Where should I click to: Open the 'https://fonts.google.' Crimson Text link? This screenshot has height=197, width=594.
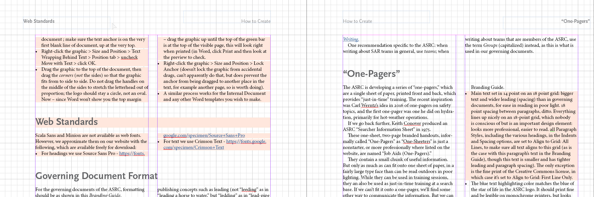click(246, 141)
